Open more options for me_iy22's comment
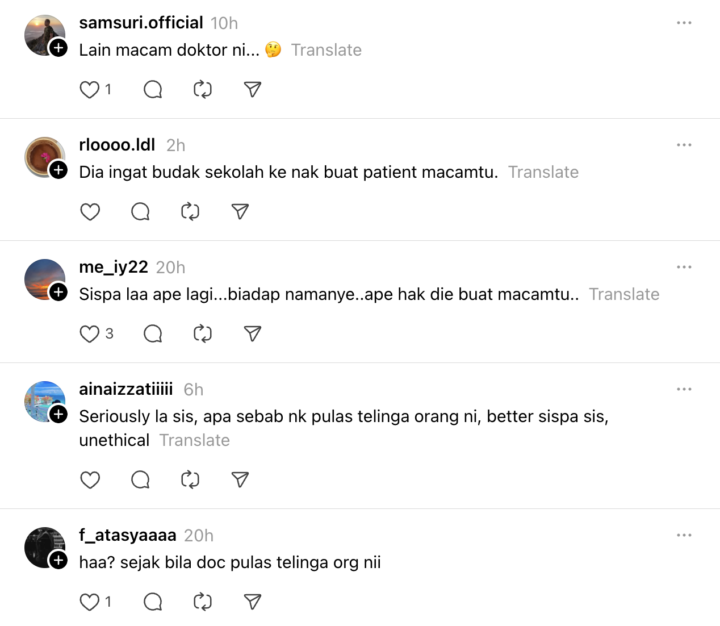This screenshot has height=626, width=720. pos(684,267)
